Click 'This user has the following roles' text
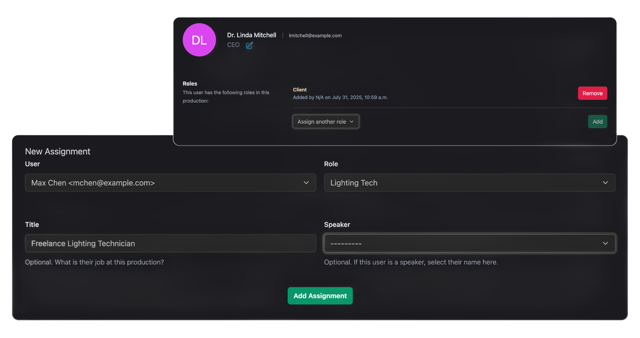Image resolution: width=640 pixels, height=338 pixels. [x=226, y=97]
